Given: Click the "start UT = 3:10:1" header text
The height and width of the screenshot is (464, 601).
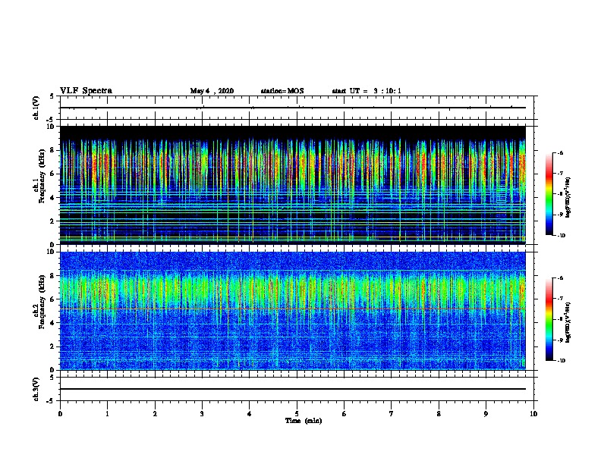Looking at the screenshot, I should [367, 91].
